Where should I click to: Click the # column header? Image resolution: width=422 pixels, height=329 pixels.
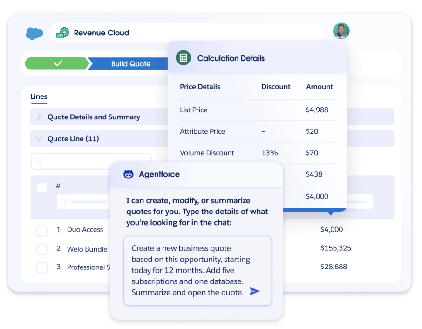pos(58,185)
